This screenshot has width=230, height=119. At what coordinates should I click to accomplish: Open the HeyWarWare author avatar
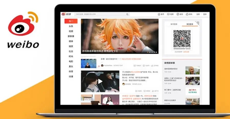(102, 66)
